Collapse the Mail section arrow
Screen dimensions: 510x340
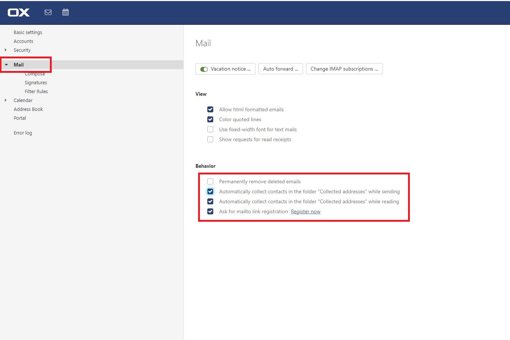coord(6,65)
